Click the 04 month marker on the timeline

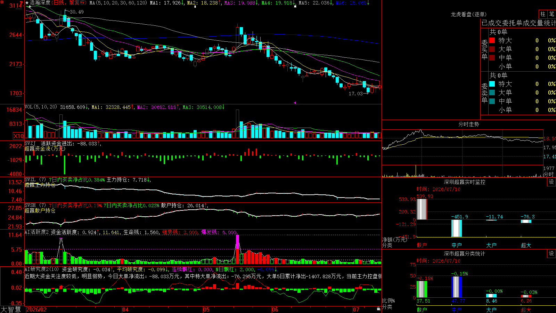[125, 310]
